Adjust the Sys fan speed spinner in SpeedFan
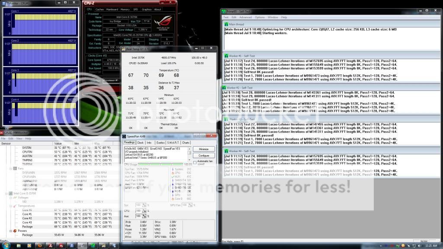This screenshot has width=443, height=249. [x=144, y=205]
